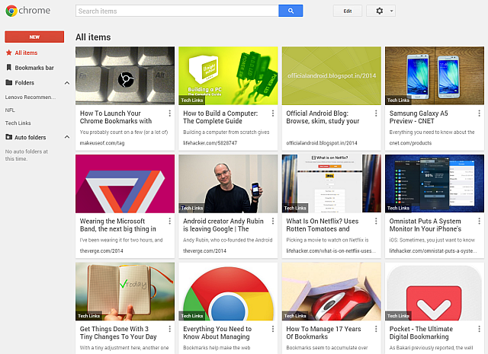The width and height of the screenshot is (488, 354).
Task: Open three-dot menu on Samsung Galaxy A5 card
Action: pos(477,113)
